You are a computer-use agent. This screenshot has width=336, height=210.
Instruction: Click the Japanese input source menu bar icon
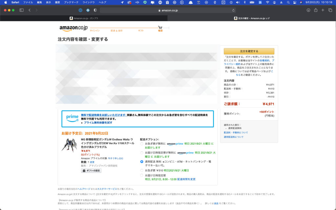(x=260, y=2)
